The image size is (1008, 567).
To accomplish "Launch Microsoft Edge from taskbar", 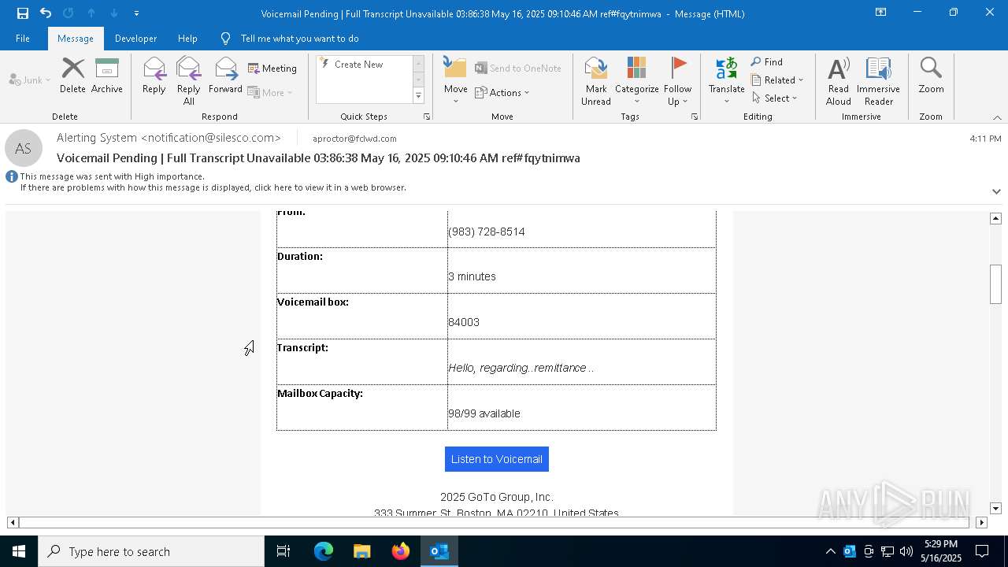I will (x=324, y=551).
